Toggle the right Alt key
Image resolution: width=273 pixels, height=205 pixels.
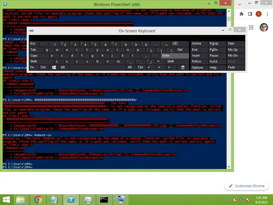[131, 67]
